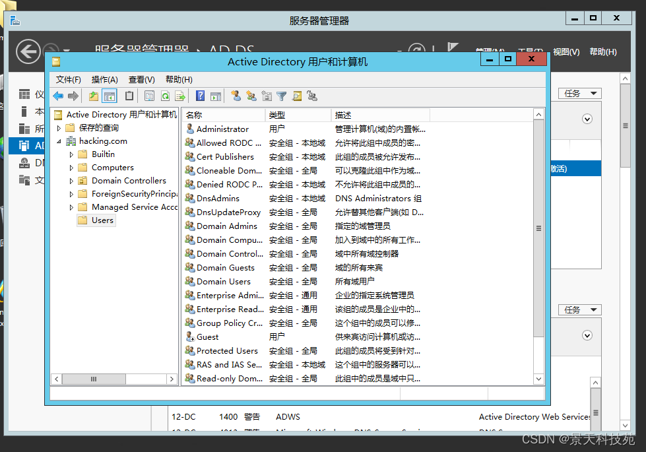The height and width of the screenshot is (452, 646).
Task: Toggle the action pane toolbar icon
Action: click(216, 96)
